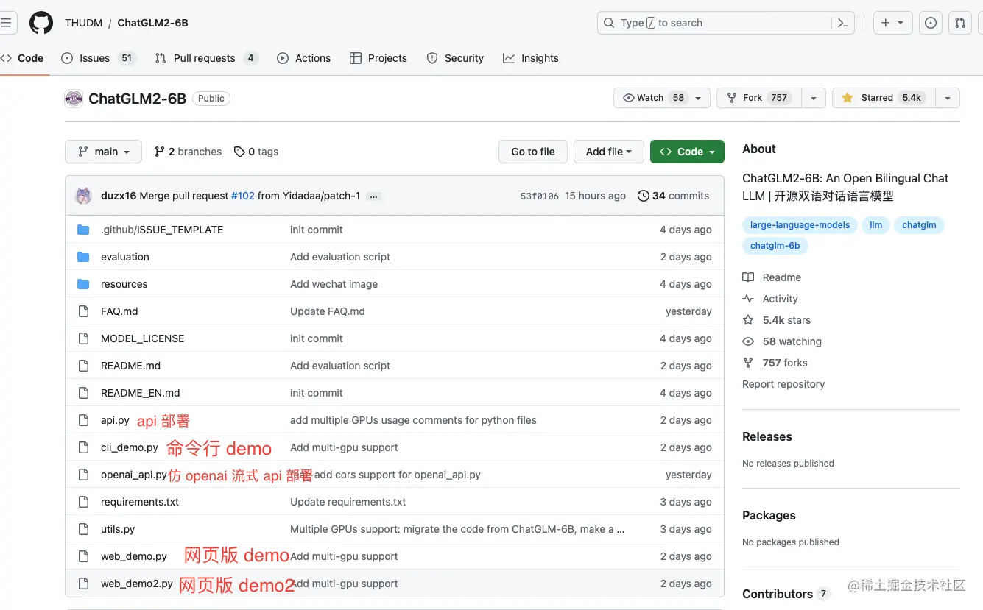Click the star icon beside 5.4k stars
The height and width of the screenshot is (610, 983).
[748, 320]
